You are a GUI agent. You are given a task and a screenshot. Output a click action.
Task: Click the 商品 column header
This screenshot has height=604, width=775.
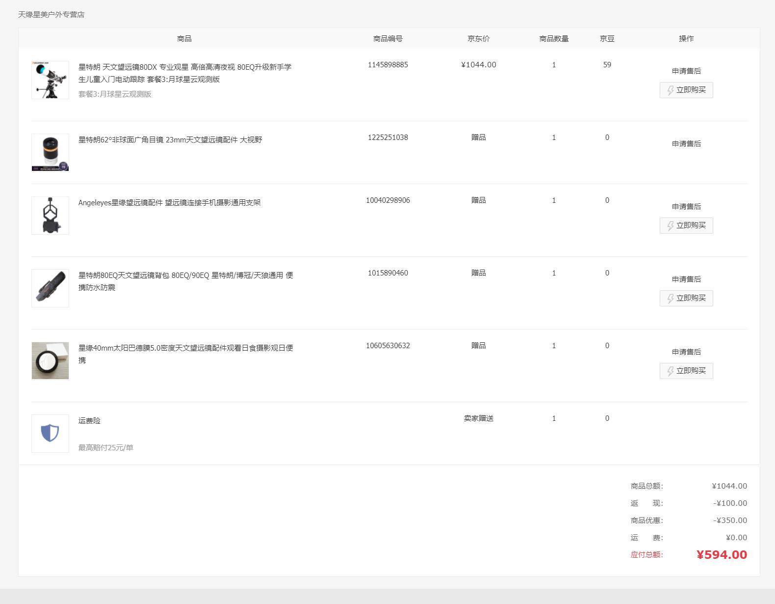(184, 39)
